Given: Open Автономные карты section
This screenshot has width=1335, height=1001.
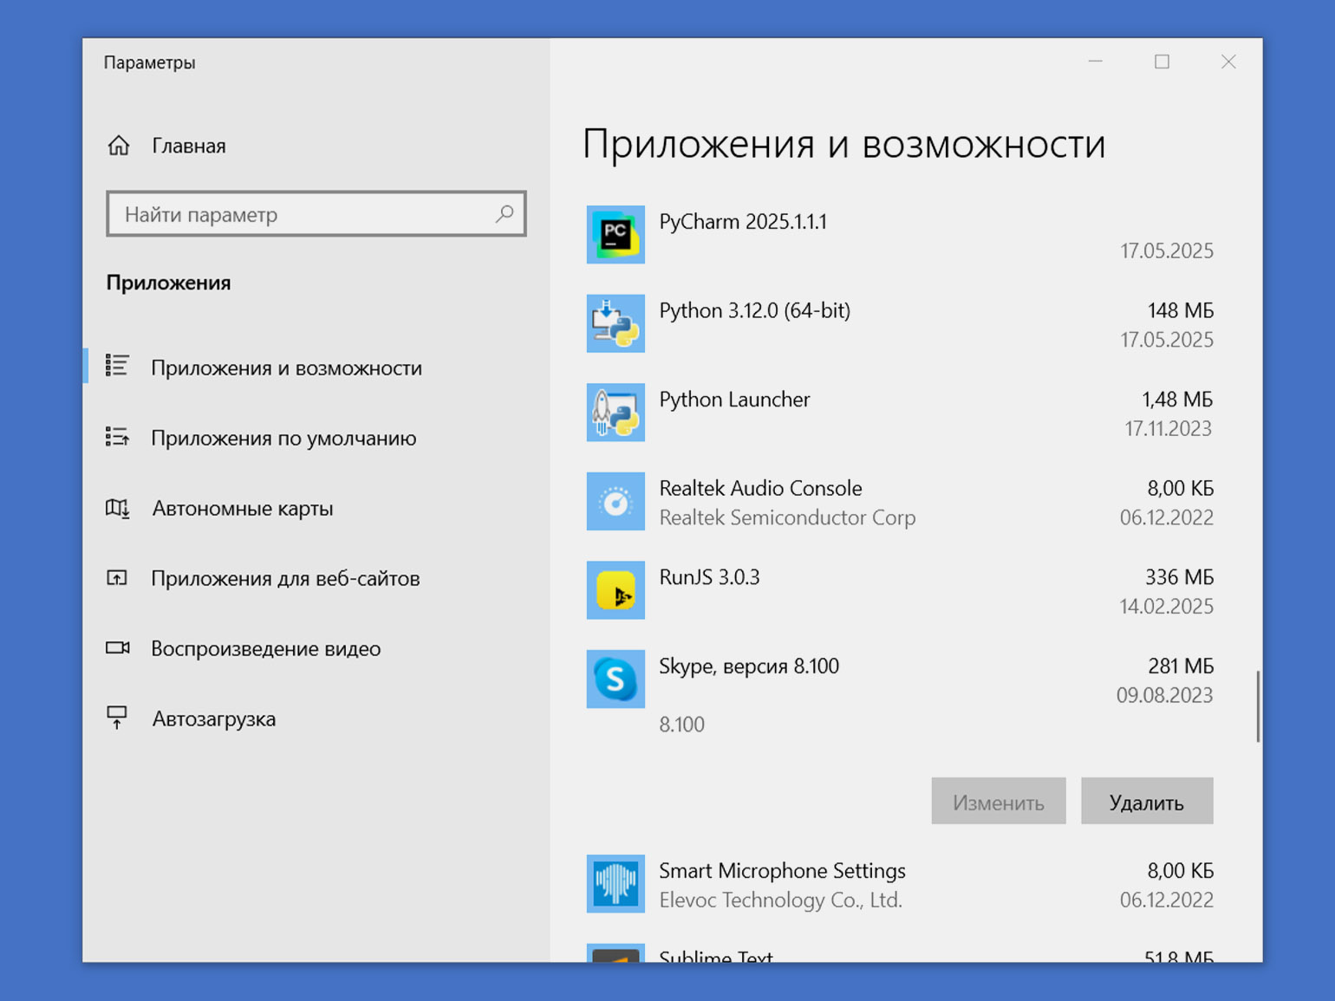Looking at the screenshot, I should pyautogui.click(x=243, y=509).
